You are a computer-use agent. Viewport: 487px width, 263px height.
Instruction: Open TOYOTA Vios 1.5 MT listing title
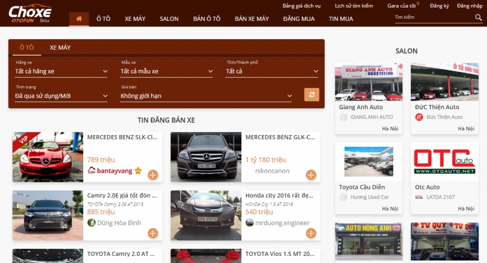pyautogui.click(x=280, y=254)
